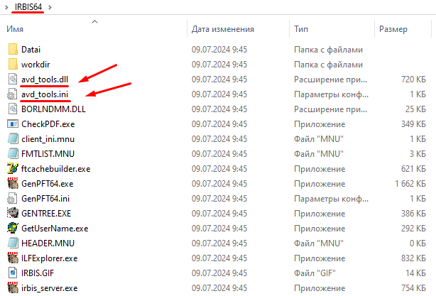Select file name HEADER.MNU
Viewport: 436px width, 296px height.
pos(48,243)
